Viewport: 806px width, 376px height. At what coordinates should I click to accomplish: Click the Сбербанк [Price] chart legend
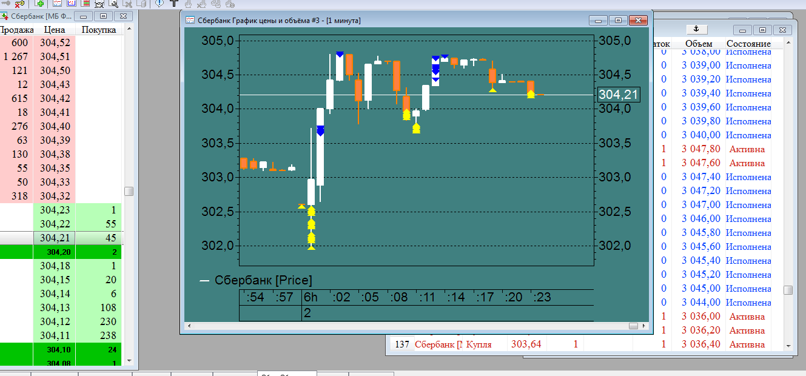pyautogui.click(x=255, y=280)
